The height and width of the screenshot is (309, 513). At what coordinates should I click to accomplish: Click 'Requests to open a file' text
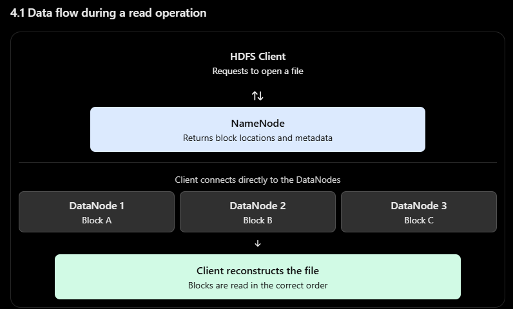tap(258, 71)
